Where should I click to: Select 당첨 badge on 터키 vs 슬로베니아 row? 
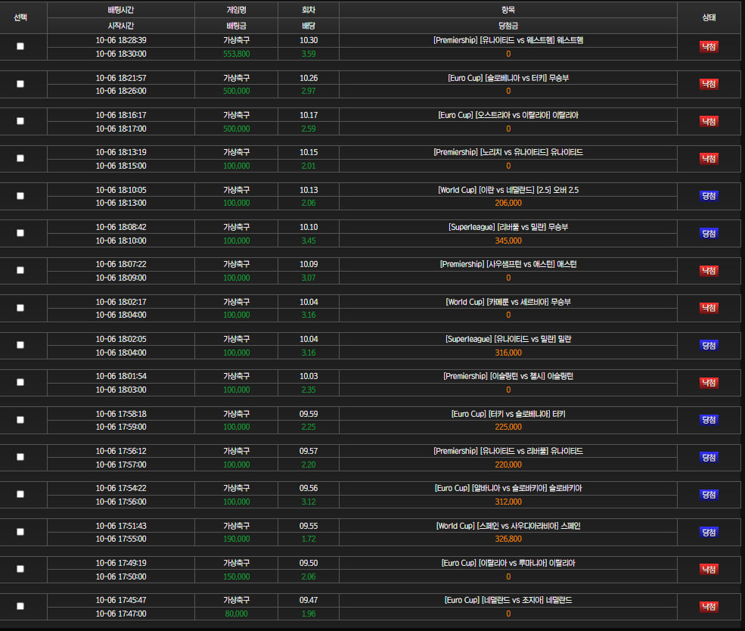click(x=709, y=420)
